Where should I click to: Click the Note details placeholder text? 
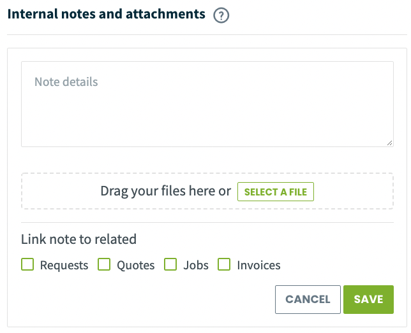(66, 82)
